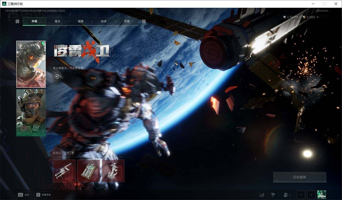Close the 三角洲行动 window

point(336,4)
